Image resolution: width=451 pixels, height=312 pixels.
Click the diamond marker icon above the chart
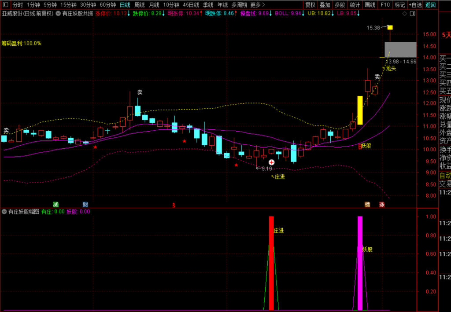[x=405, y=14]
